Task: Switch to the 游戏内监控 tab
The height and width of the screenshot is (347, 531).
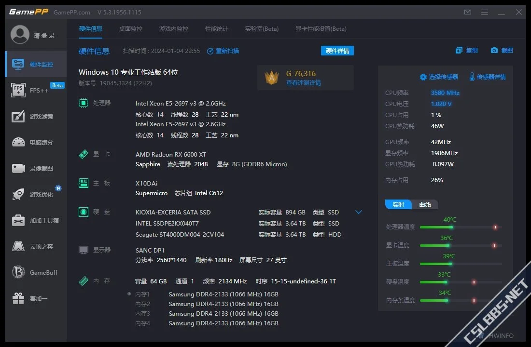Action: click(174, 29)
